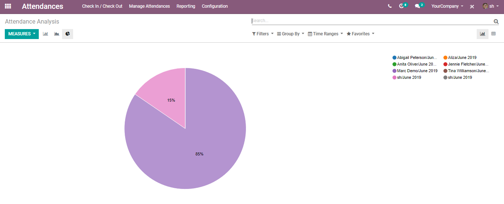Screen dimensions: 504x204
Task: Click the phone call icon
Action: [x=390, y=6]
